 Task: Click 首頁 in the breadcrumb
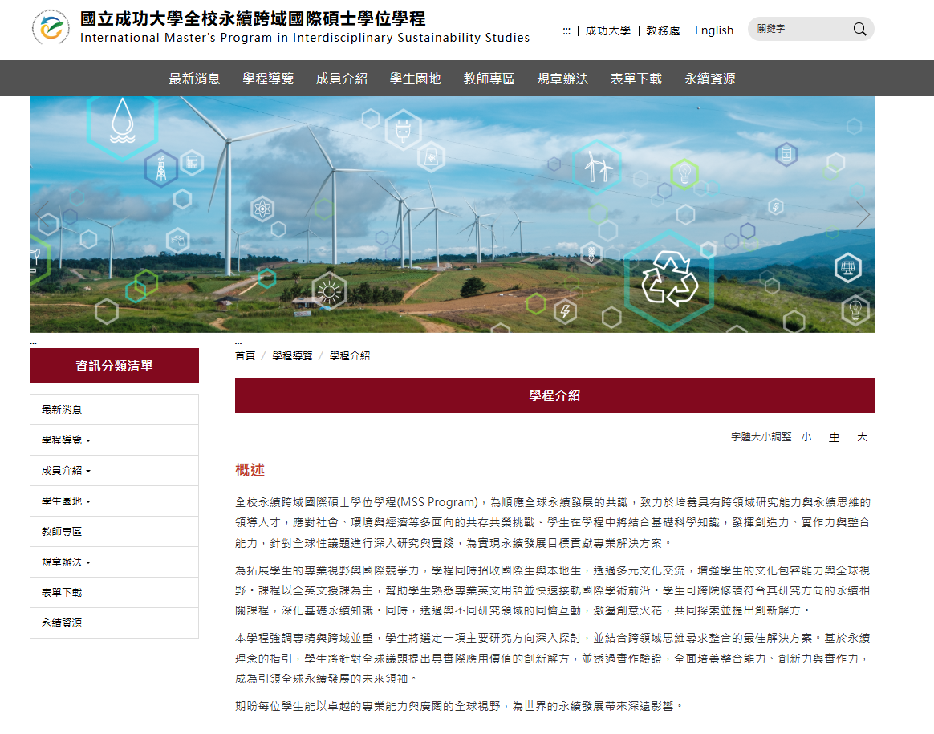(x=245, y=355)
